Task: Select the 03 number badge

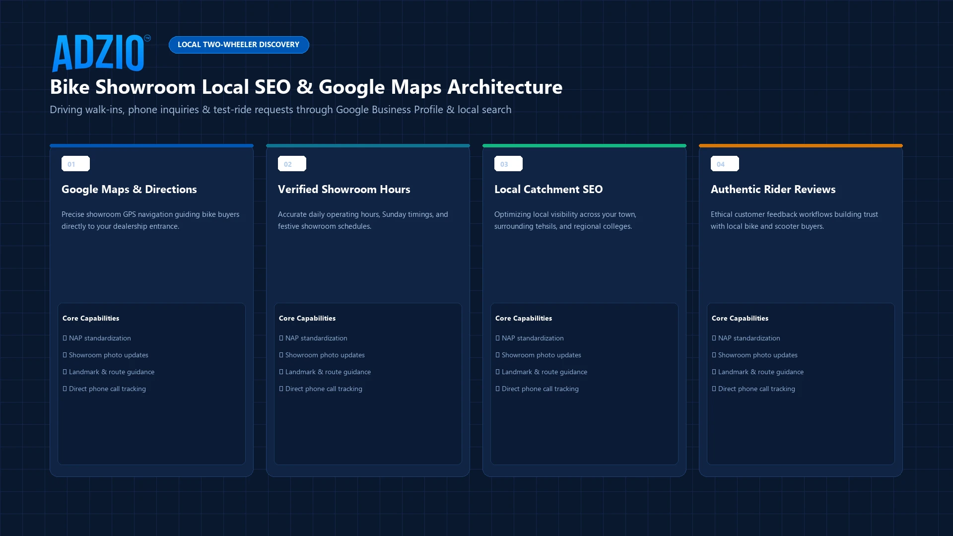Action: 508,164
